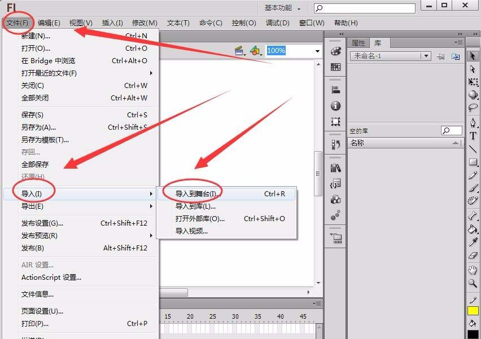Viewport: 481px width, 339px height.
Task: Switch to the 属性 tab
Action: click(358, 42)
